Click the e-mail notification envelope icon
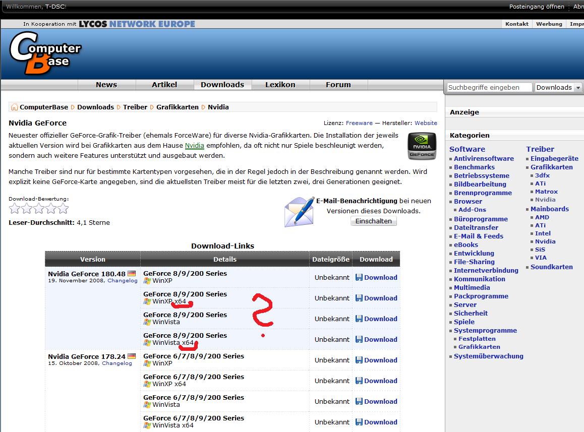584x432 pixels. pos(299,212)
